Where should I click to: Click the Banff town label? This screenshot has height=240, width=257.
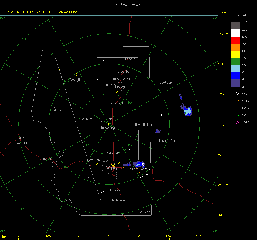pyautogui.click(x=47, y=159)
